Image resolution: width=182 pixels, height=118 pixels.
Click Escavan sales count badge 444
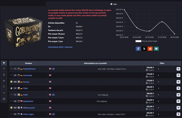tap(15, 82)
